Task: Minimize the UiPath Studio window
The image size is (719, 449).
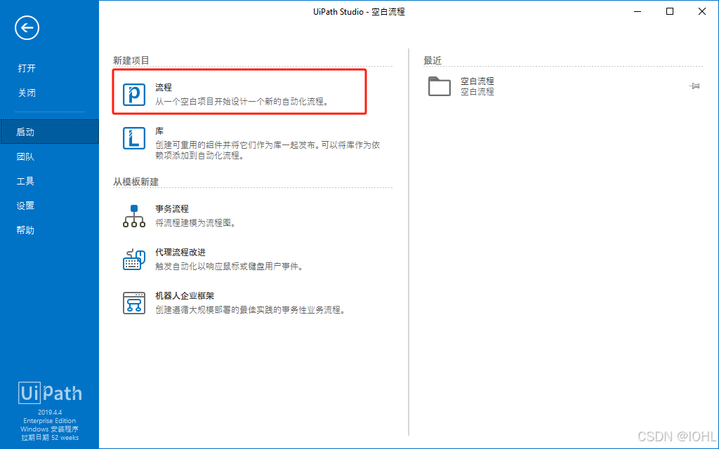Action: click(x=638, y=11)
